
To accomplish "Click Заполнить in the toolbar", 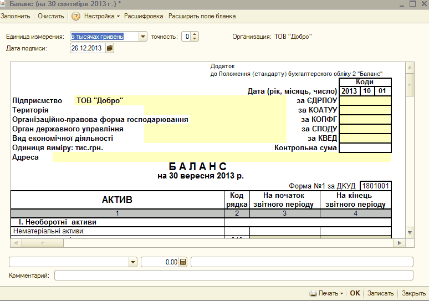I will coord(16,16).
